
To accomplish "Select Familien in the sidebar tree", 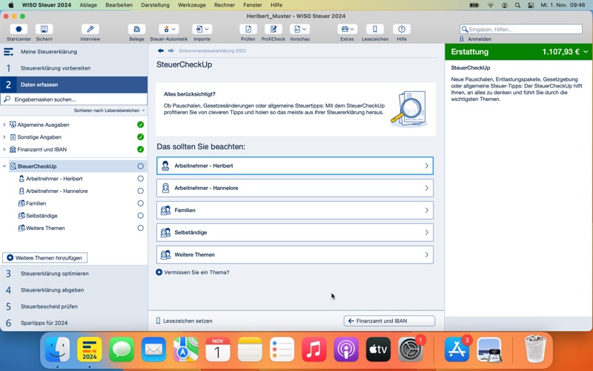I will click(x=36, y=203).
